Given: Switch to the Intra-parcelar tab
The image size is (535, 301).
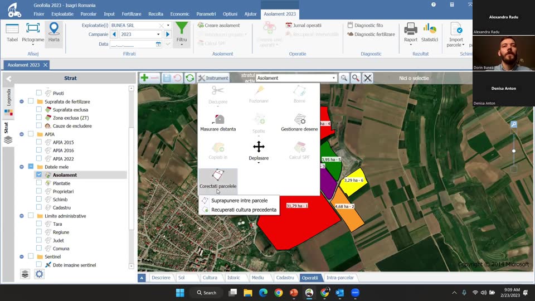Looking at the screenshot, I should tap(340, 278).
